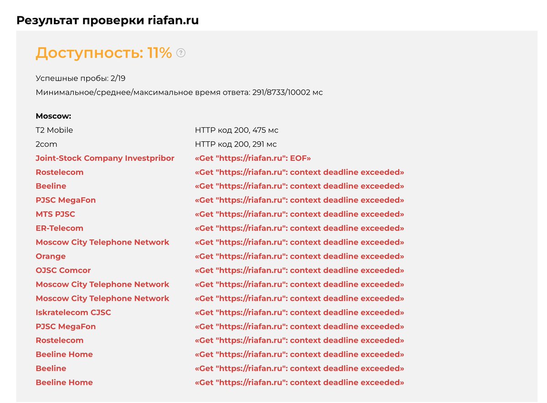Click the response time statistics line
The image size is (547, 403).
(x=179, y=92)
